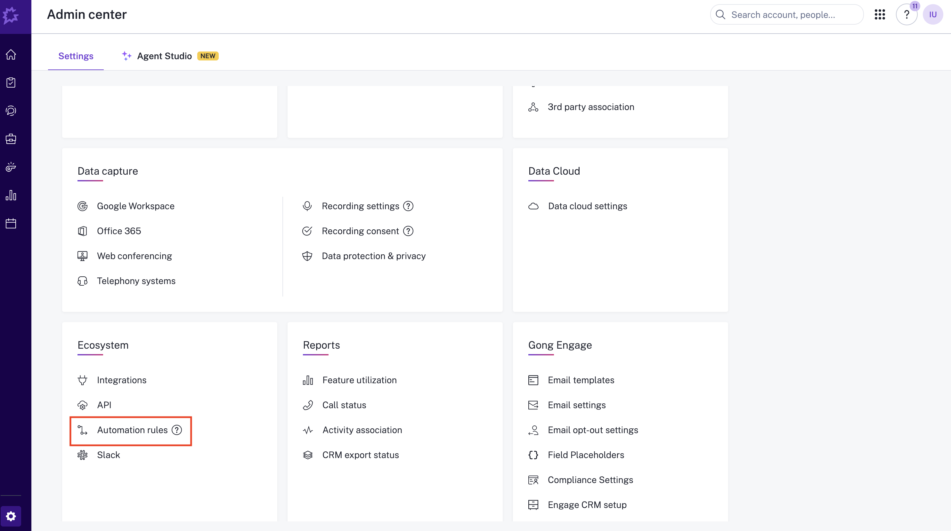951x531 pixels.
Task: Click the Ecosystem section heading
Action: pyautogui.click(x=103, y=345)
